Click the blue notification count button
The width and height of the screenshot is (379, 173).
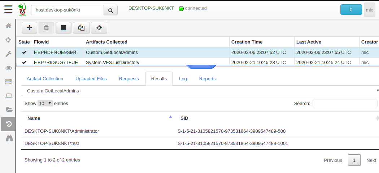[x=351, y=10]
